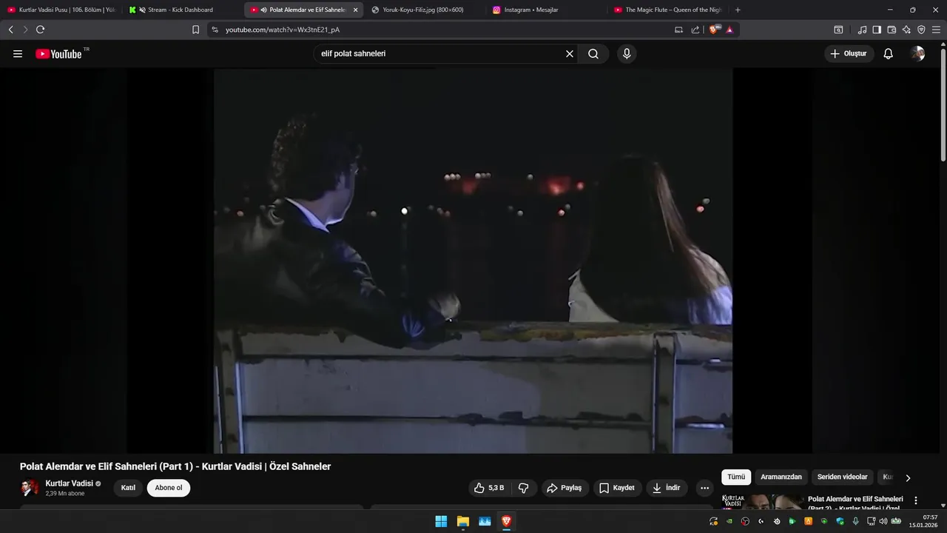The image size is (947, 533).
Task: Open Brave Rewards triangle icon
Action: click(729, 30)
